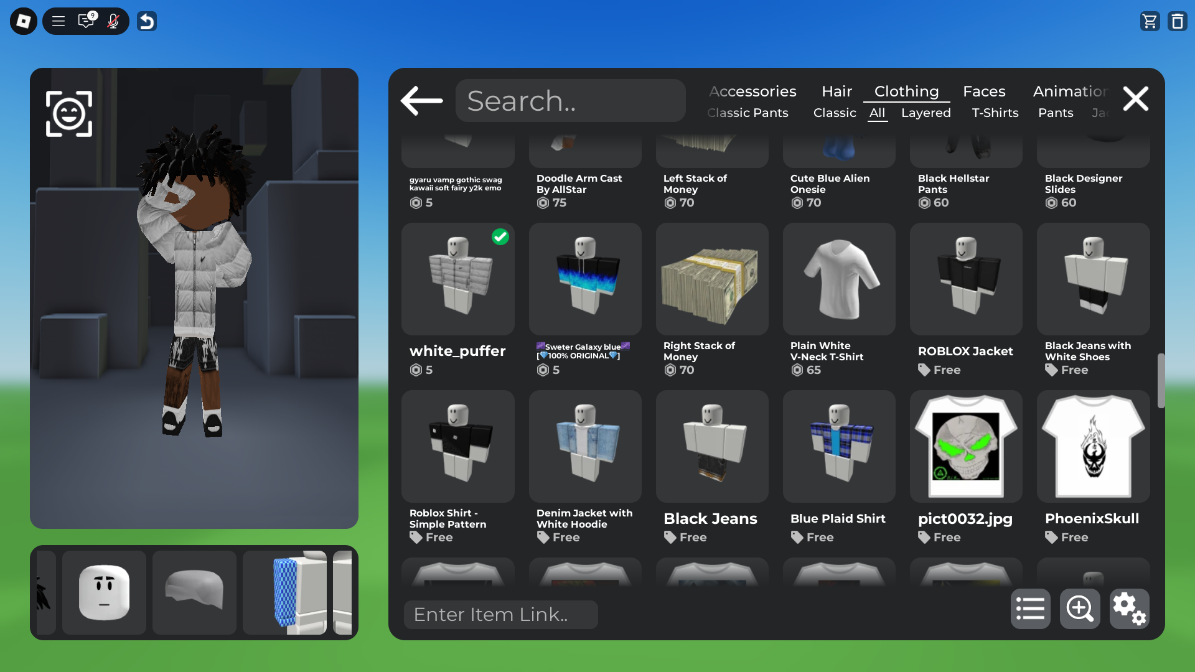Deselect the equipped white_puffer item
This screenshot has width=1195, height=672.
pos(457,280)
